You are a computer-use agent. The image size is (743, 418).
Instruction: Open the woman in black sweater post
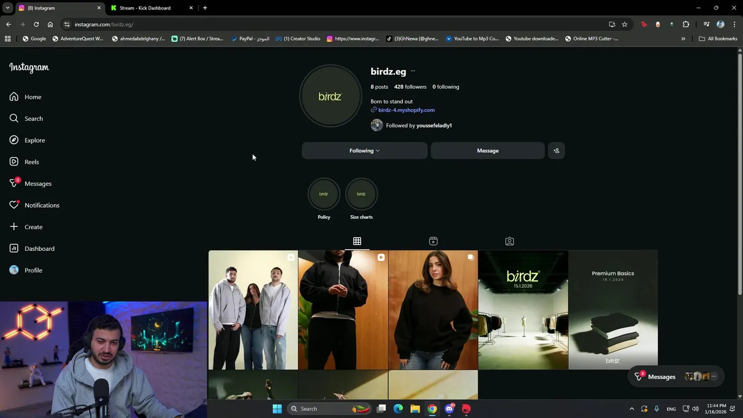[x=433, y=310]
